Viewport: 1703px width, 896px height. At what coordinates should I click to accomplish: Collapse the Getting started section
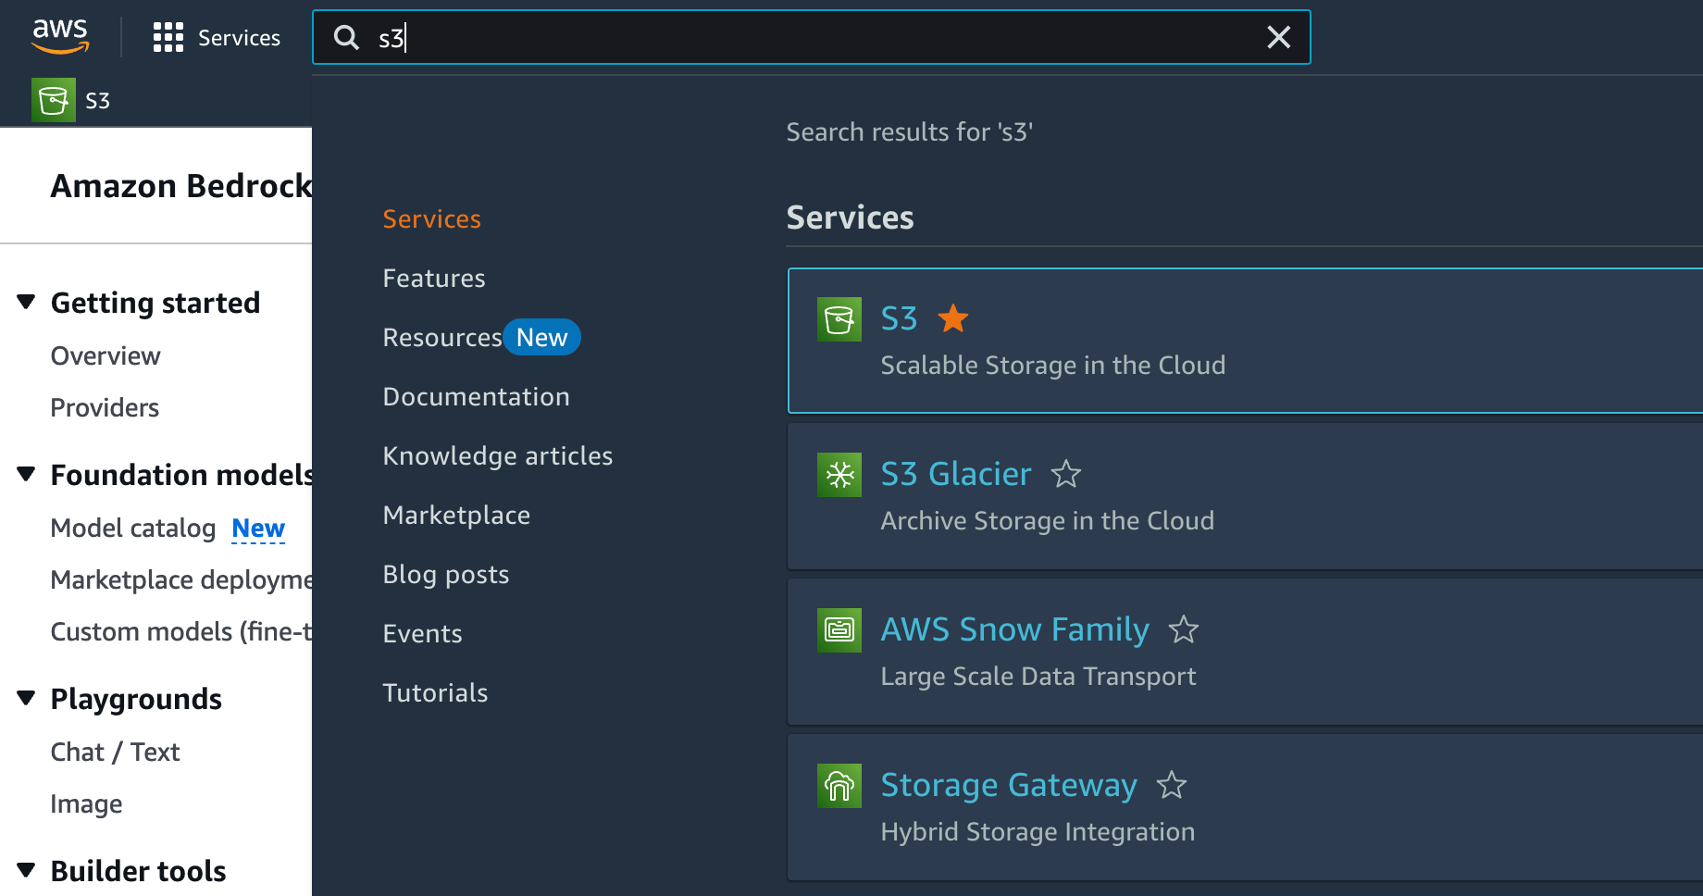(26, 302)
